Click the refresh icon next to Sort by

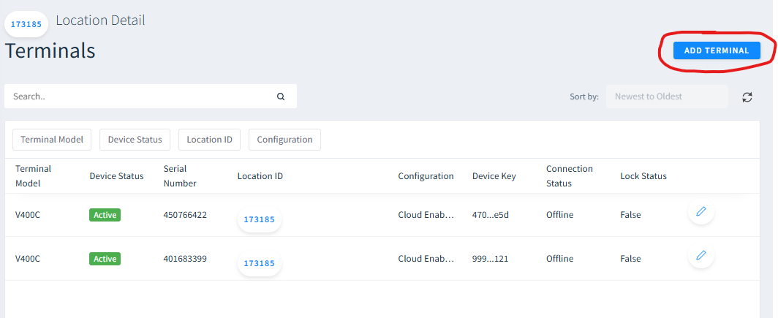click(x=747, y=96)
